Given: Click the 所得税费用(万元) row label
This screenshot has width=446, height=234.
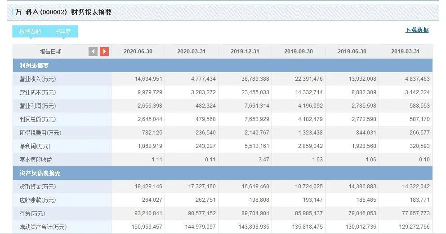Looking at the screenshot, I should [40, 133].
